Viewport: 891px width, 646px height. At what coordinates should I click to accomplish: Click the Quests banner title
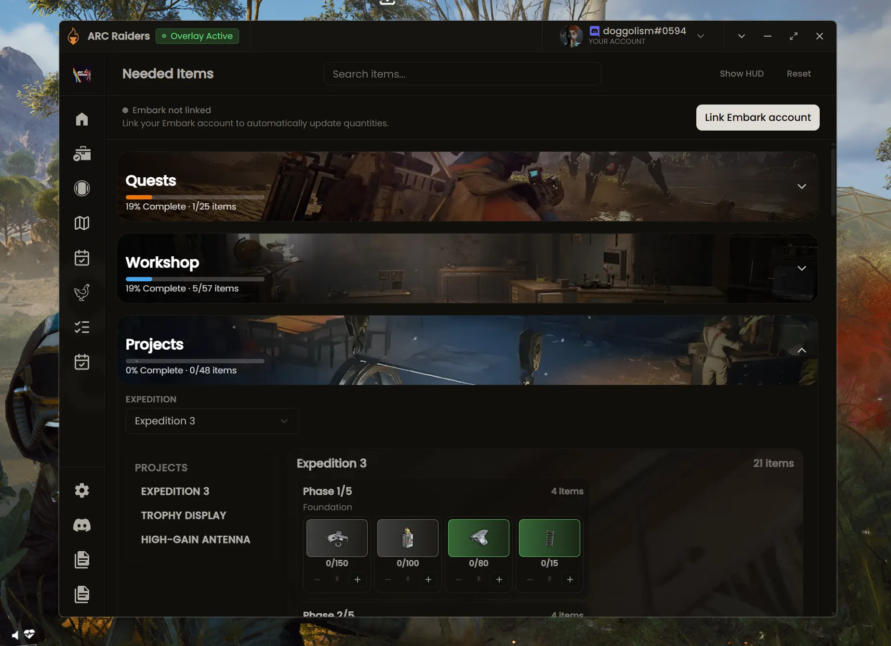pos(151,181)
